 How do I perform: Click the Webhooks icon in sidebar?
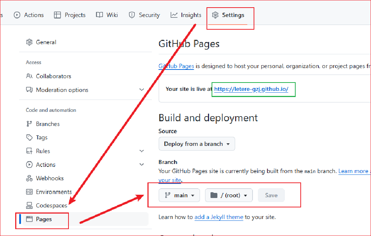click(29, 178)
